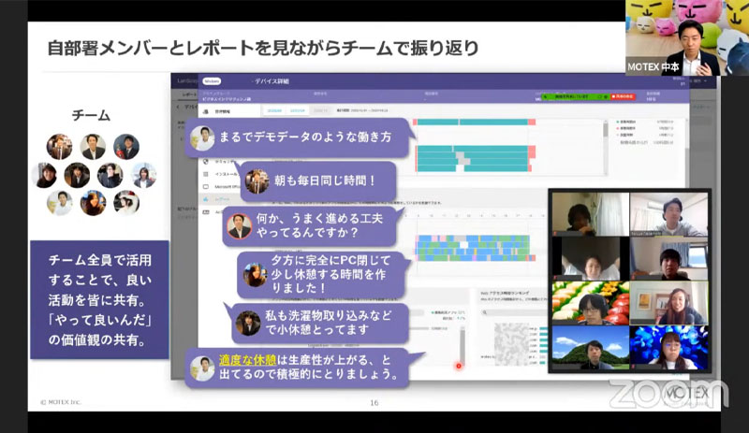Select the MOTEX 中本 speaker video thumbnail
The image size is (749, 433).
coord(687,37)
